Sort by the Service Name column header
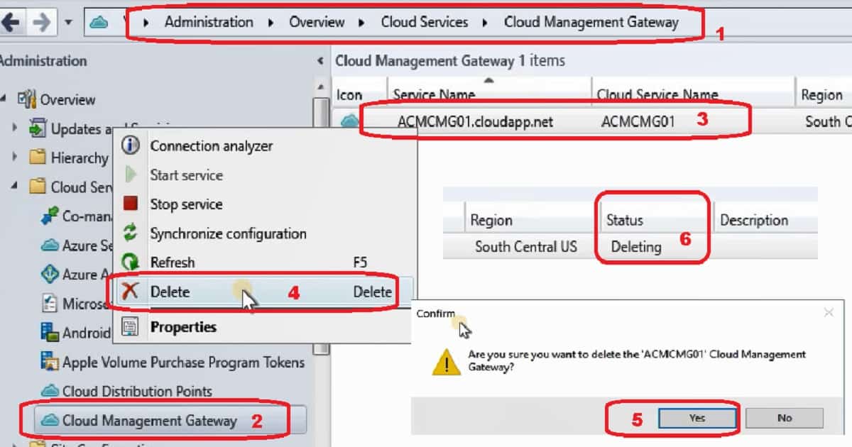This screenshot has width=852, height=447. pyautogui.click(x=433, y=93)
